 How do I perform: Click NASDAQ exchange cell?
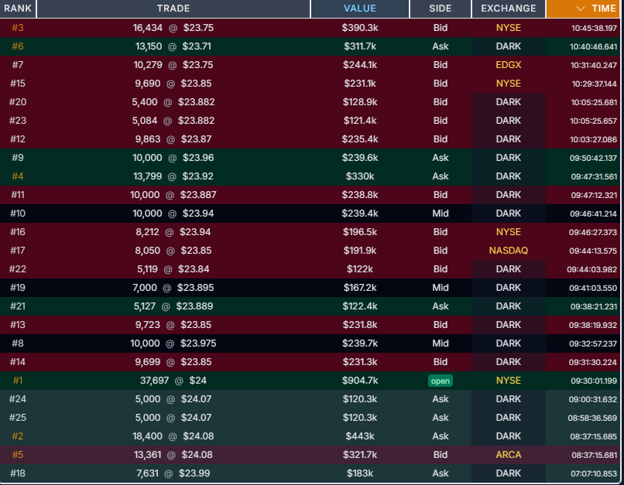click(508, 251)
